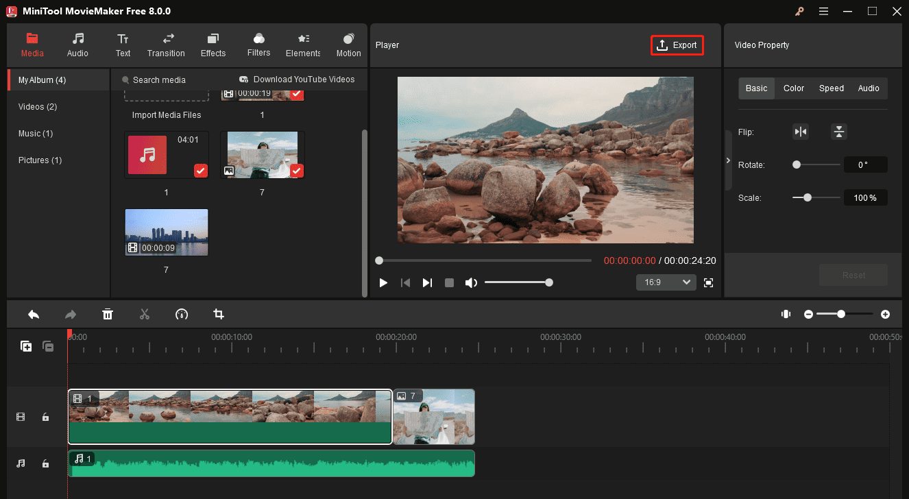Click the timeline zoom in plus

point(886,314)
